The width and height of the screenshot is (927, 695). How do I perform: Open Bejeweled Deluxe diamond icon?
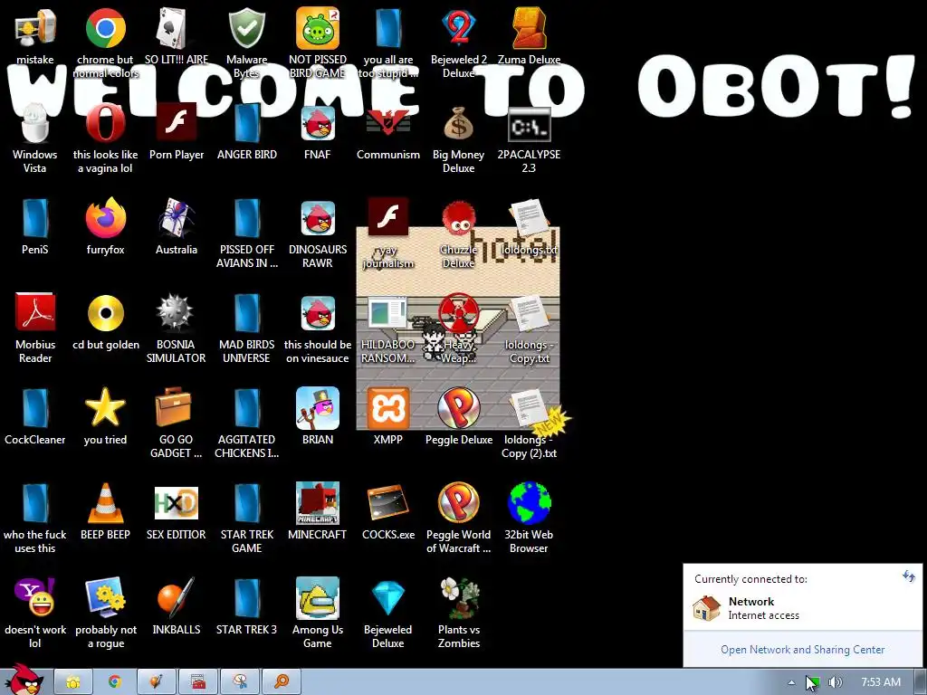387,597
